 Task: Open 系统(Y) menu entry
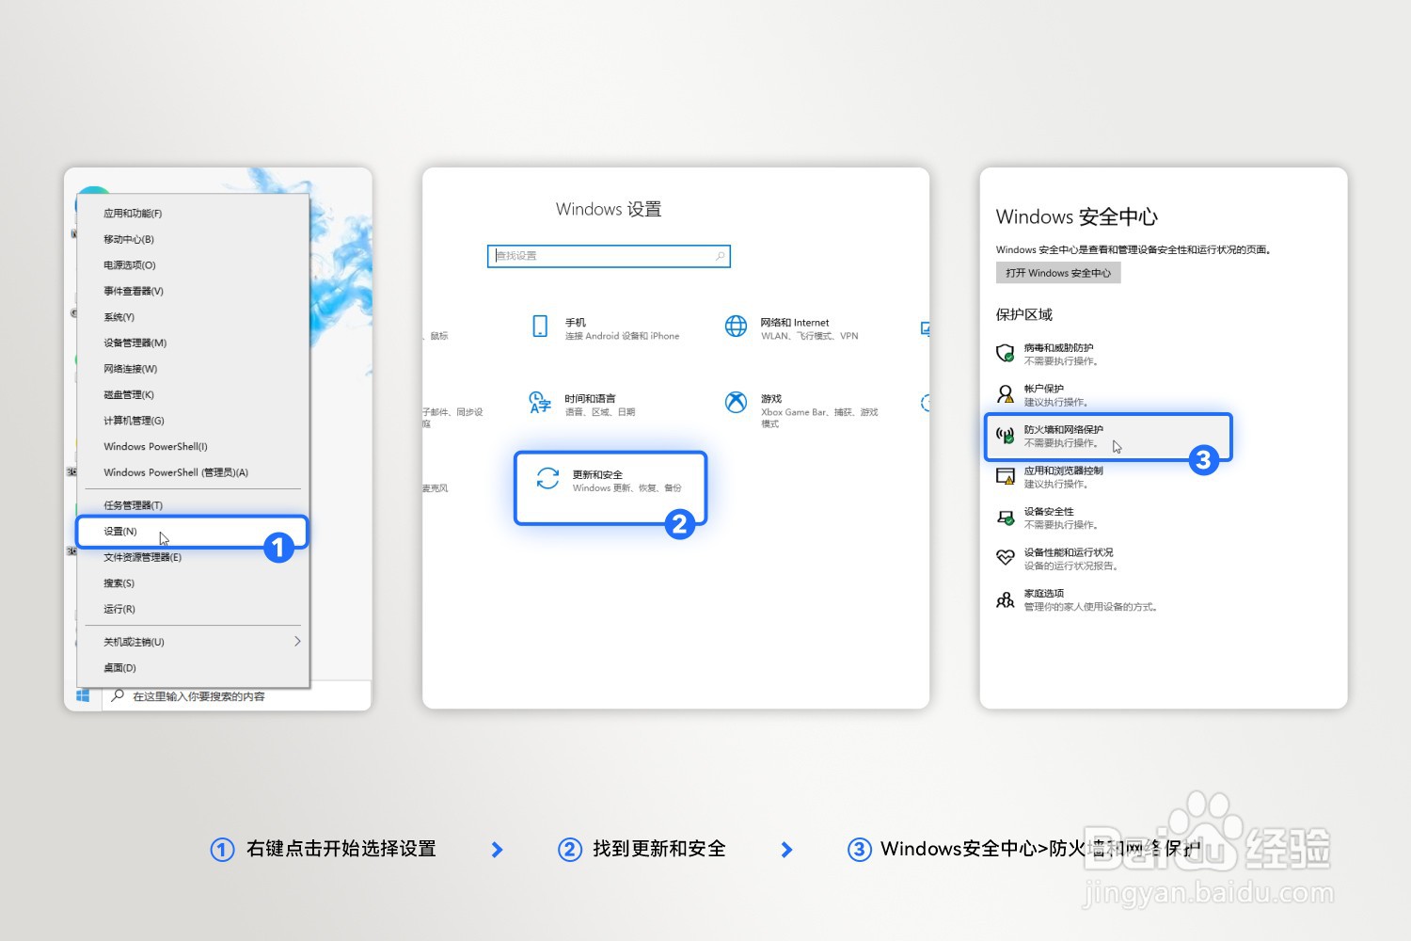coord(119,317)
